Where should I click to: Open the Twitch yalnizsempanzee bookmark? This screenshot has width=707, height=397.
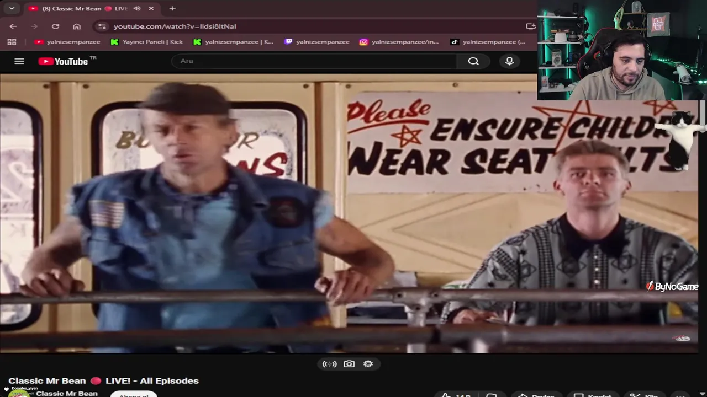coord(317,41)
